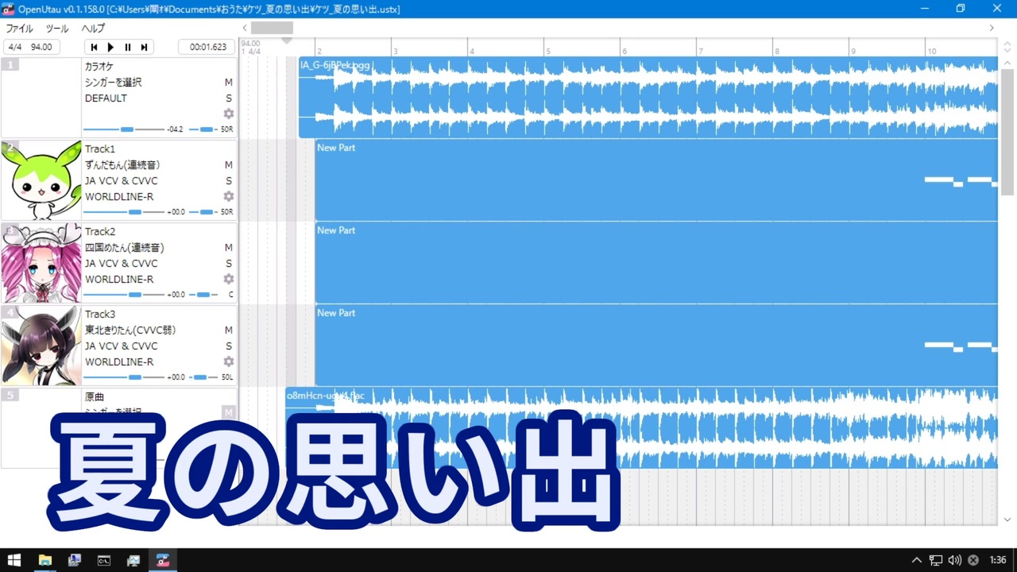Click the 四国めたん avatar thumbnail on Track2
Image resolution: width=1017 pixels, height=572 pixels.
click(41, 263)
